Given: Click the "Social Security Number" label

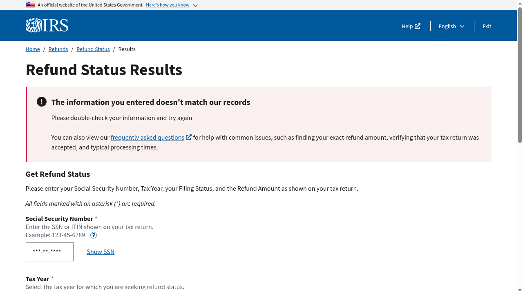Looking at the screenshot, I should click(59, 219).
